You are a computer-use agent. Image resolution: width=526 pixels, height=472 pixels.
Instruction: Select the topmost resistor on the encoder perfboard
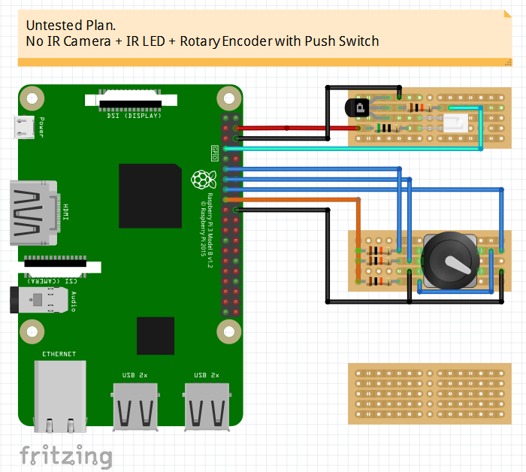click(378, 250)
